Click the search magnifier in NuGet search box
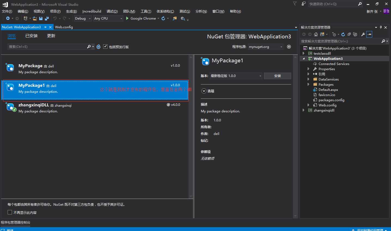Image resolution: width=391 pixels, height=231 pixels. pyautogui.click(x=89, y=47)
